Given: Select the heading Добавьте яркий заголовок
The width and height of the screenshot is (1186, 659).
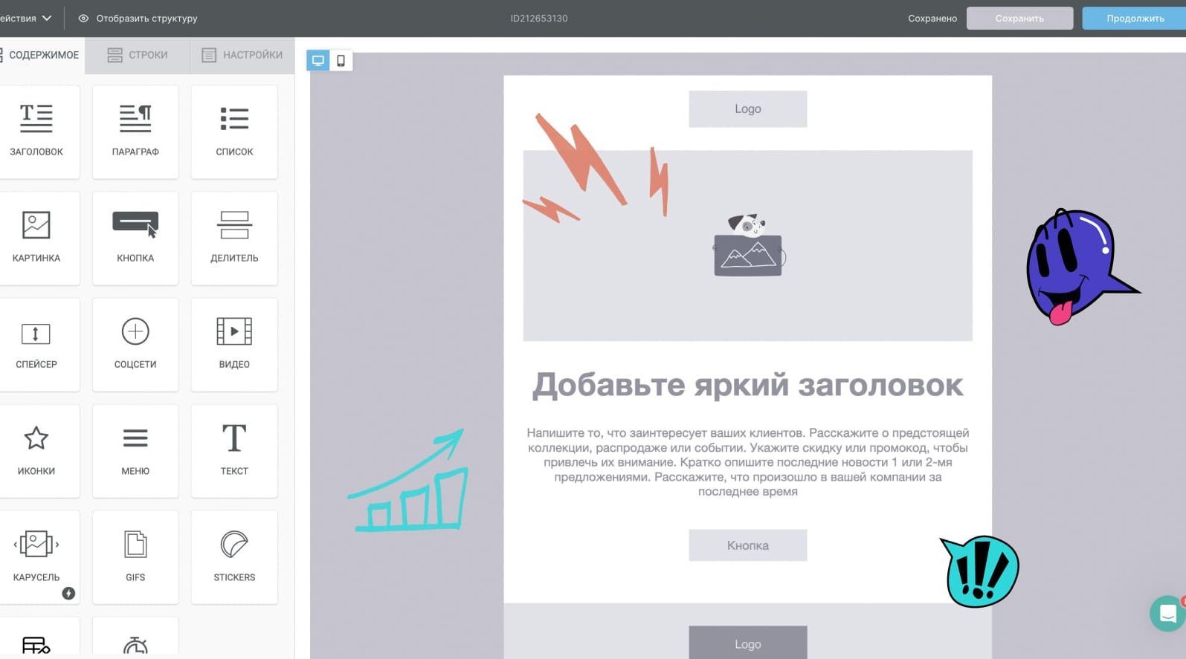Looking at the screenshot, I should 747,385.
